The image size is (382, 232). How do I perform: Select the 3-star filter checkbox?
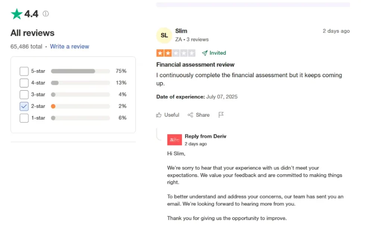[x=24, y=95]
